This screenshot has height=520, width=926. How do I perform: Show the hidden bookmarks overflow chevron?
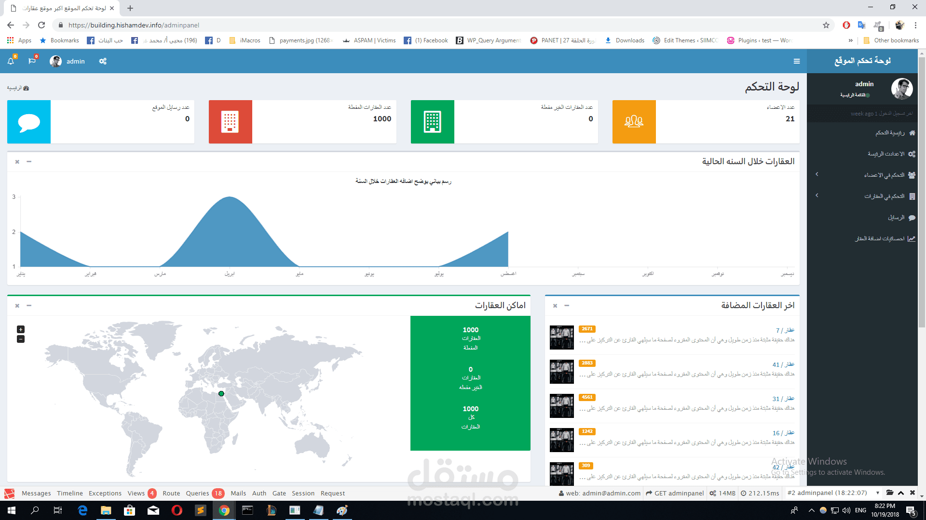pyautogui.click(x=850, y=40)
